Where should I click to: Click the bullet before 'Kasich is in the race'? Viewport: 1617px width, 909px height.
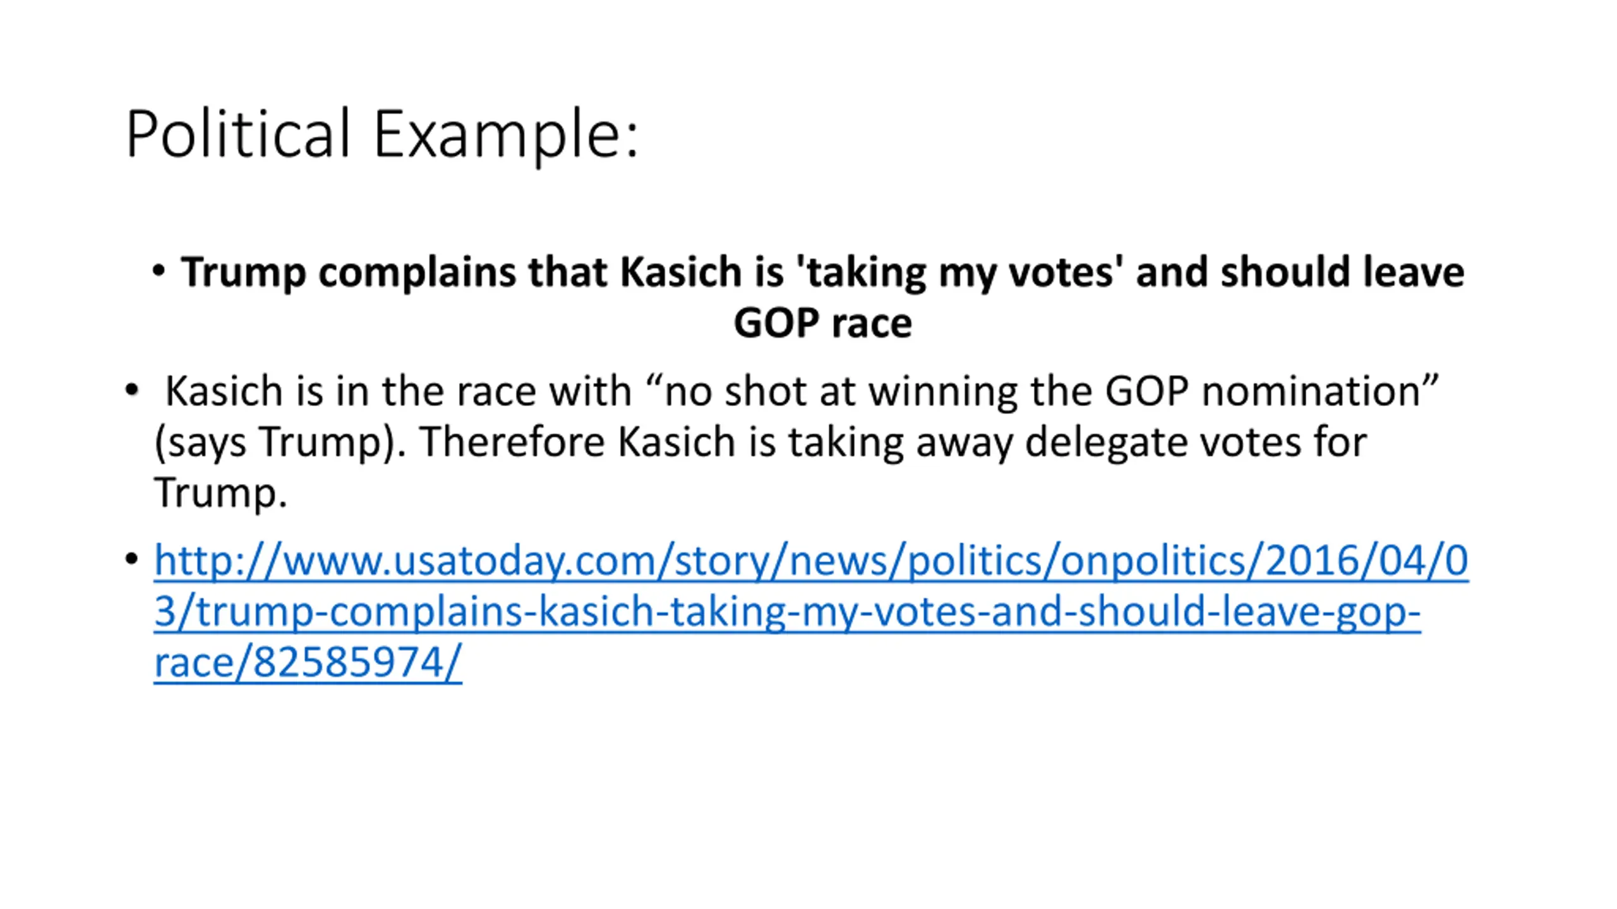click(x=131, y=389)
